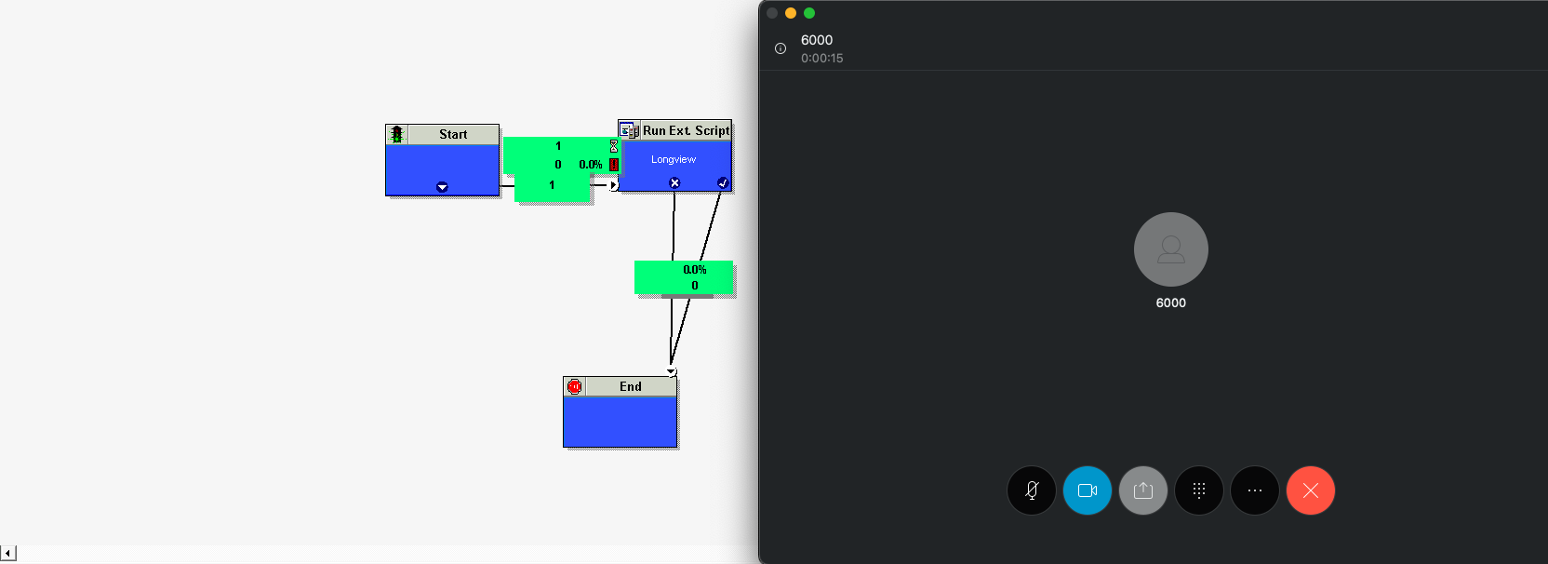Screen dimensions: 1548x564
Task: Mute the microphone in the call
Action: pyautogui.click(x=1031, y=490)
